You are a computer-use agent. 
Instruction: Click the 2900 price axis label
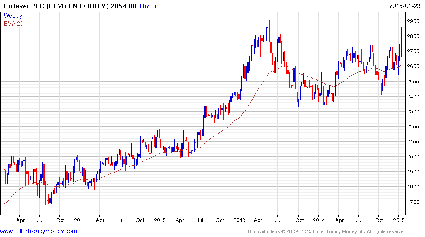[413, 21]
